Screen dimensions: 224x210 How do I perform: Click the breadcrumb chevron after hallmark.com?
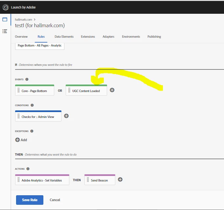point(34,20)
